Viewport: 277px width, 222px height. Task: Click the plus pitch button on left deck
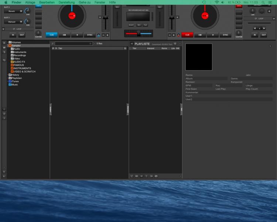tap(107, 35)
